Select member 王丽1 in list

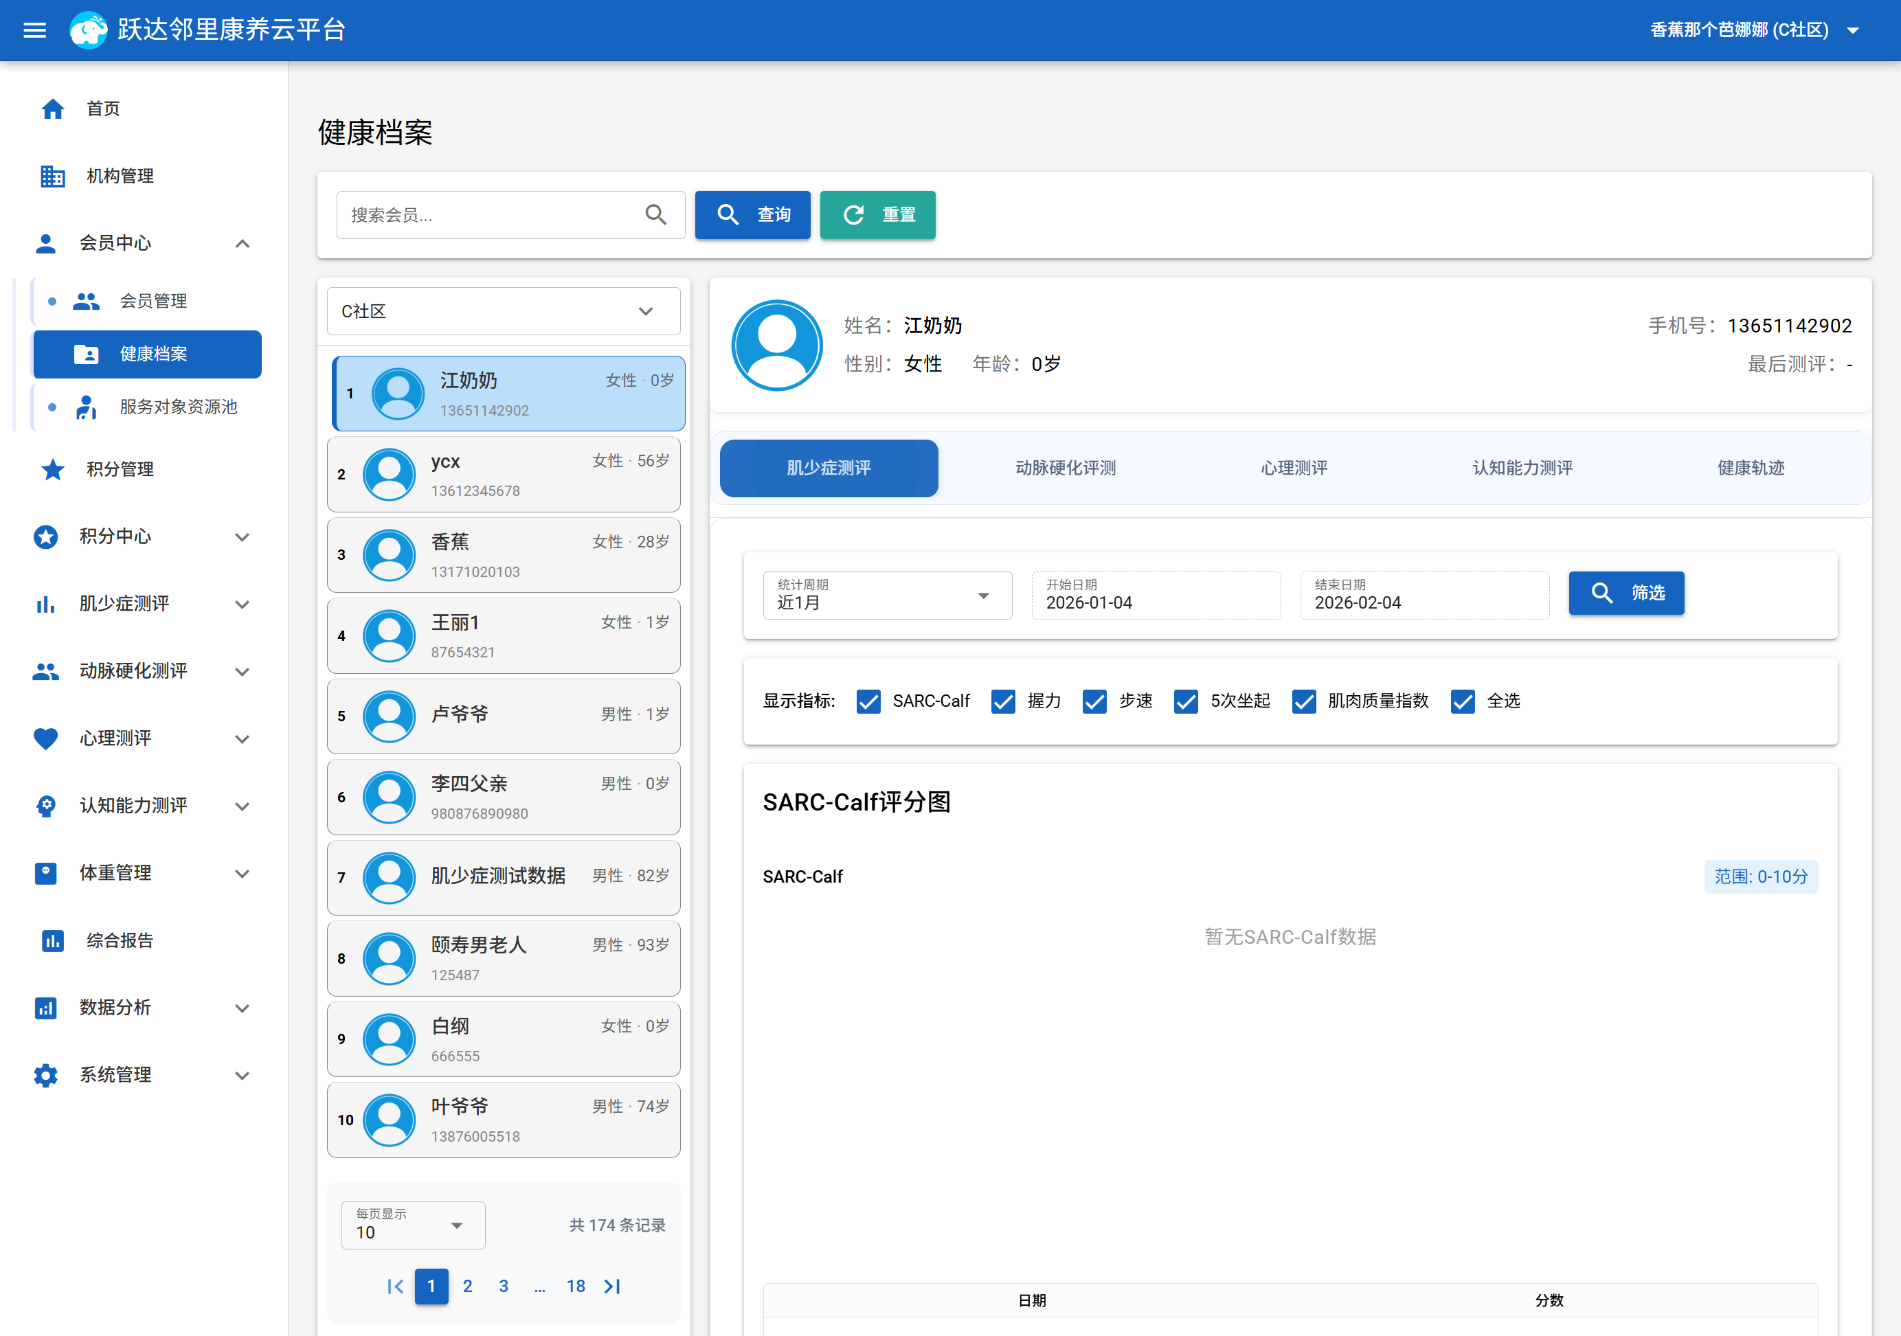coord(504,636)
